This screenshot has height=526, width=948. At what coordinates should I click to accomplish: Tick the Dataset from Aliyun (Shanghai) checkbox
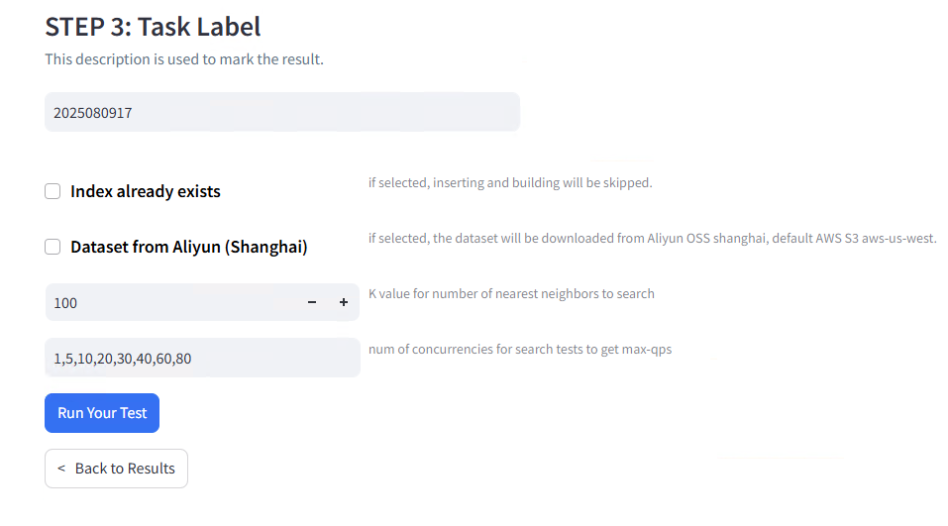53,247
